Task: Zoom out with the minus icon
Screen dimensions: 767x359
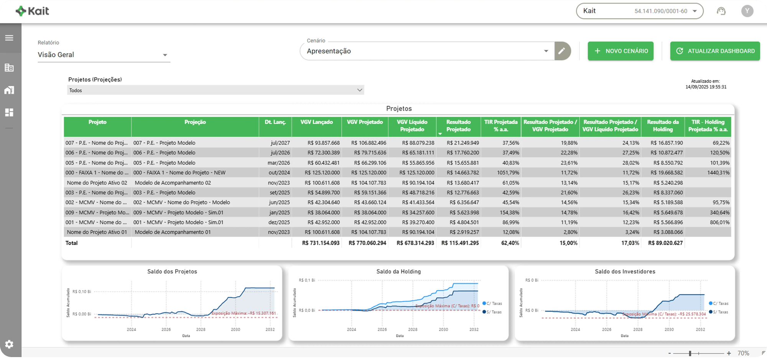Action: tap(670, 353)
